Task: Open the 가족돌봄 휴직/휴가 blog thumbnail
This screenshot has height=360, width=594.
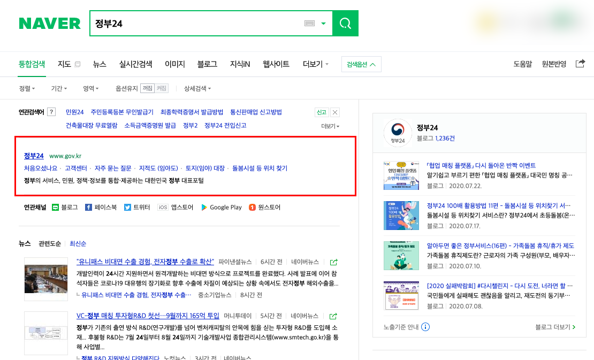Action: [x=401, y=256]
